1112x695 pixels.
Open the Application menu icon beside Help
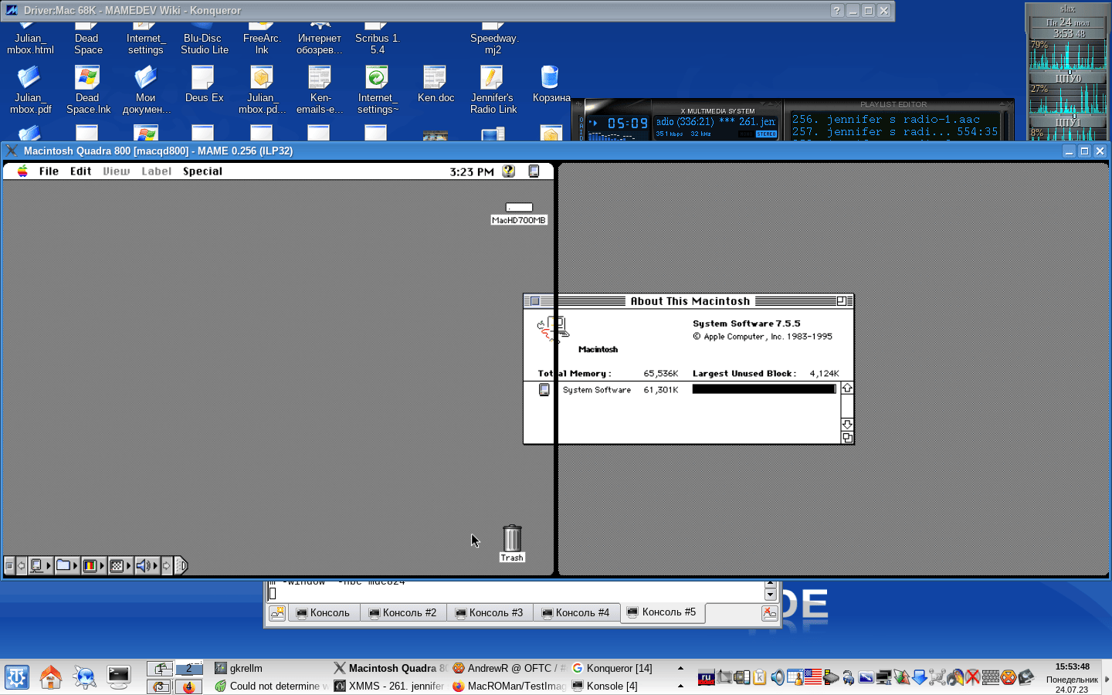pos(534,171)
